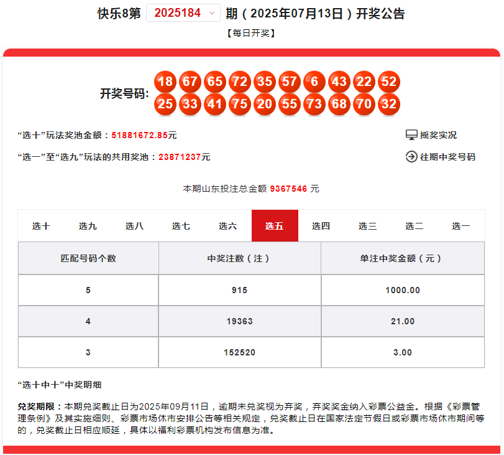The height and width of the screenshot is (455, 504).
Task: Click winning number ball 57
Action: coord(289,82)
